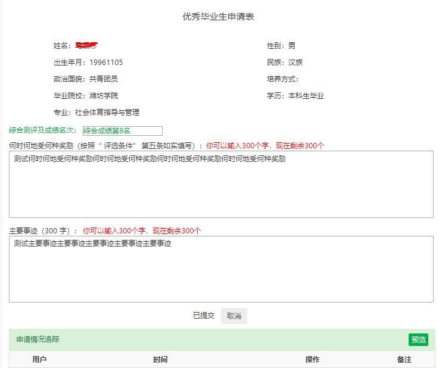Focus the 何时何地受何种奖励 text area

click(x=221, y=184)
